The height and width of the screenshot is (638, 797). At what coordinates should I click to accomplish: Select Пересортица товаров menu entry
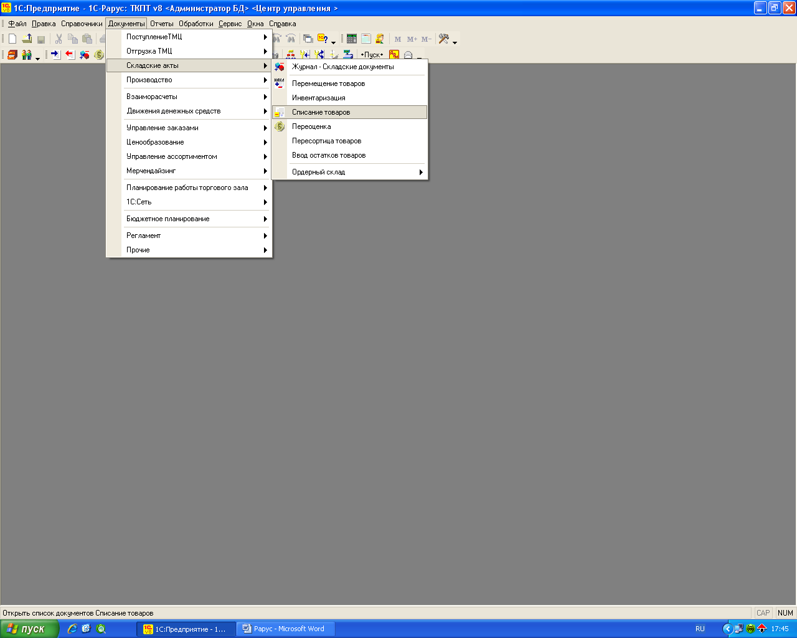(350, 141)
